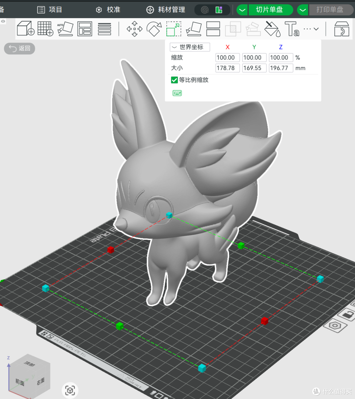Viewport: 355px width, 399px height.
Task: Expand the slice plate options arrow
Action: coord(242,10)
